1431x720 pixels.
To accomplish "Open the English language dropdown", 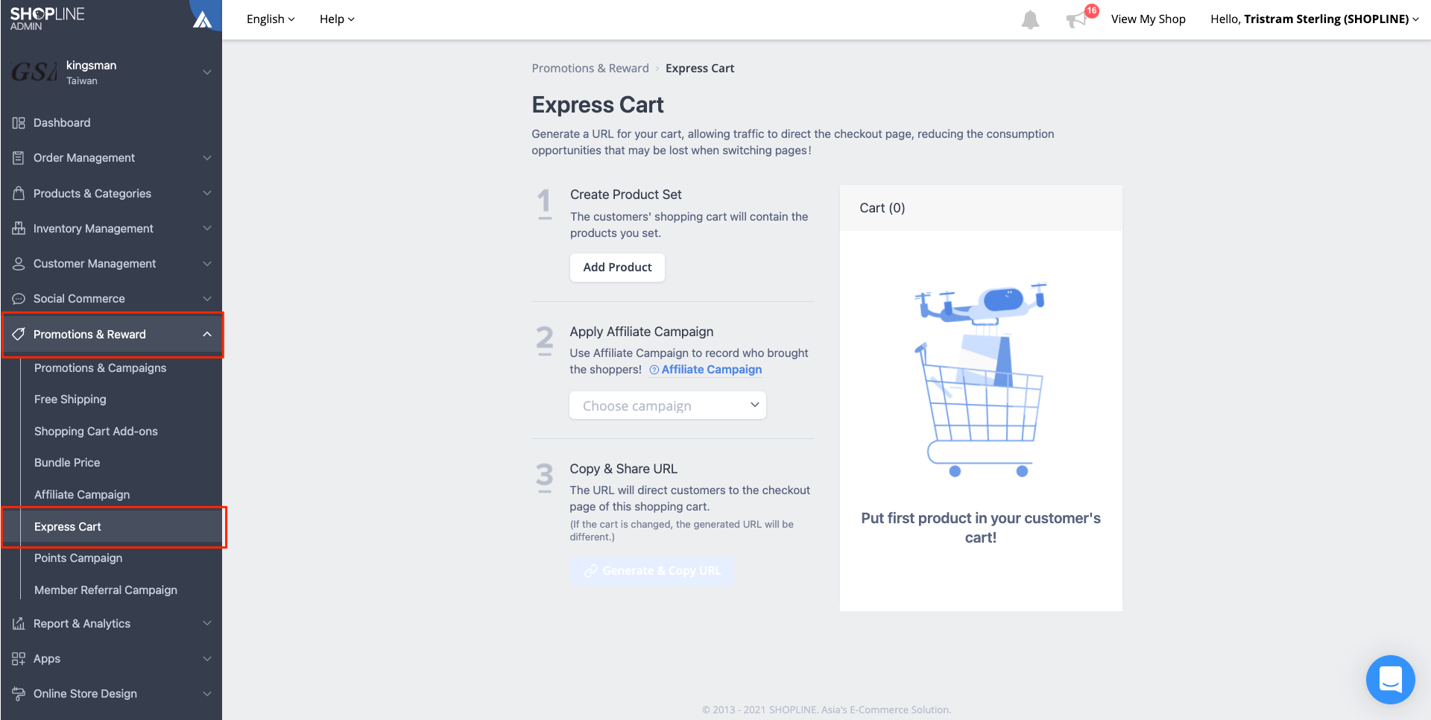I will click(x=271, y=19).
